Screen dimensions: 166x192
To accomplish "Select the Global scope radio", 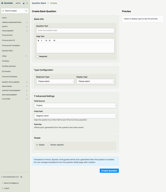I will point(37,145).
